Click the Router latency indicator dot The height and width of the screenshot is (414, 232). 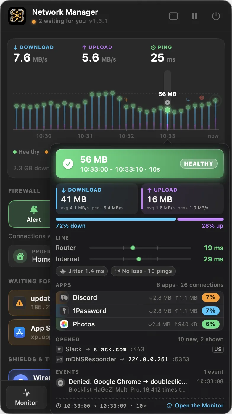pos(133,248)
